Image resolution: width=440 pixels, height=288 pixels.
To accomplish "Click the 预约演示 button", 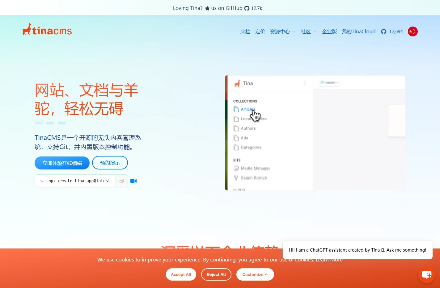I will point(110,163).
